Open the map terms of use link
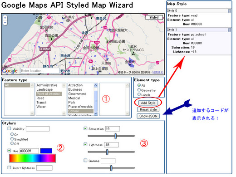The image size is (236, 177). coord(157,73)
